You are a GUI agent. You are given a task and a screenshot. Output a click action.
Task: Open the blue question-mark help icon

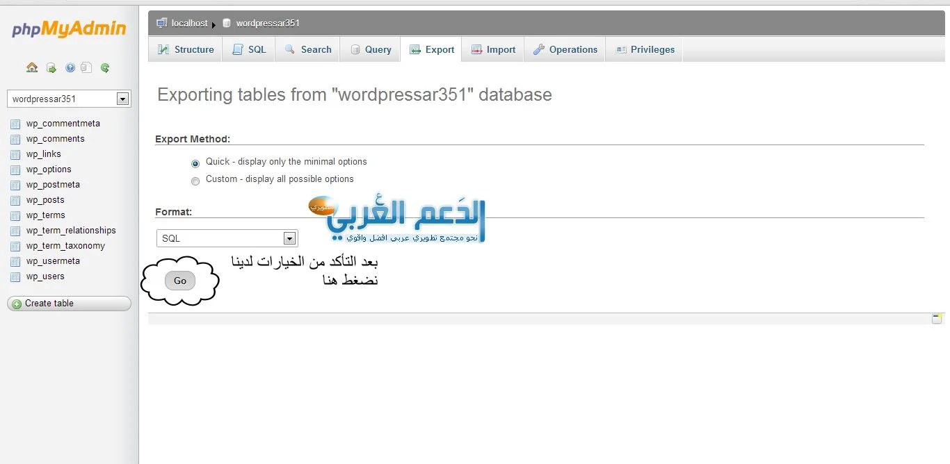[x=70, y=67]
